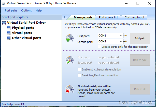Switch to the Manage ports tab

pyautogui.click(x=83, y=17)
